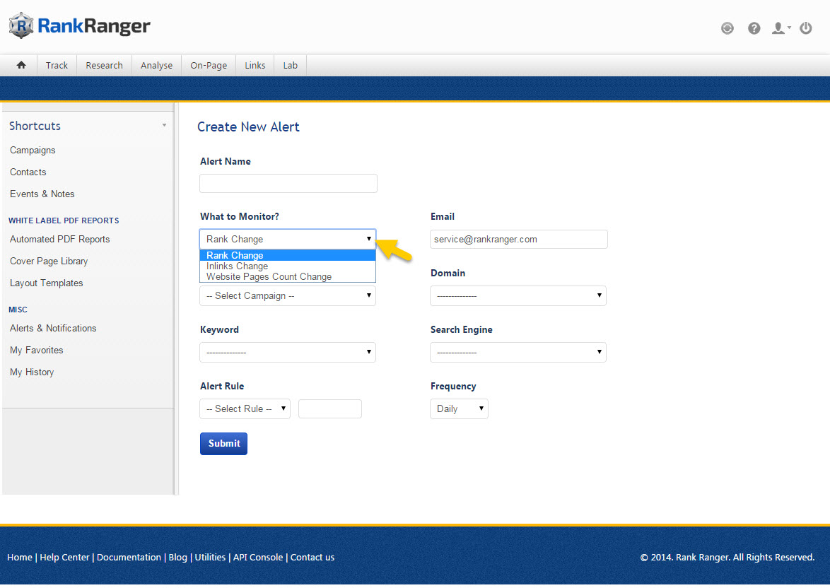Screen dimensions: 830x588
Task: Open the API Console footer link
Action: coord(258,558)
